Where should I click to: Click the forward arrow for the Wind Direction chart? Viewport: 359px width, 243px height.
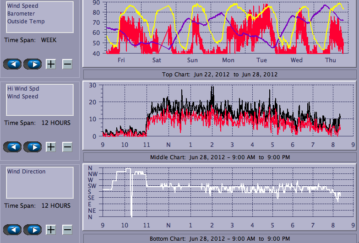click(33, 230)
